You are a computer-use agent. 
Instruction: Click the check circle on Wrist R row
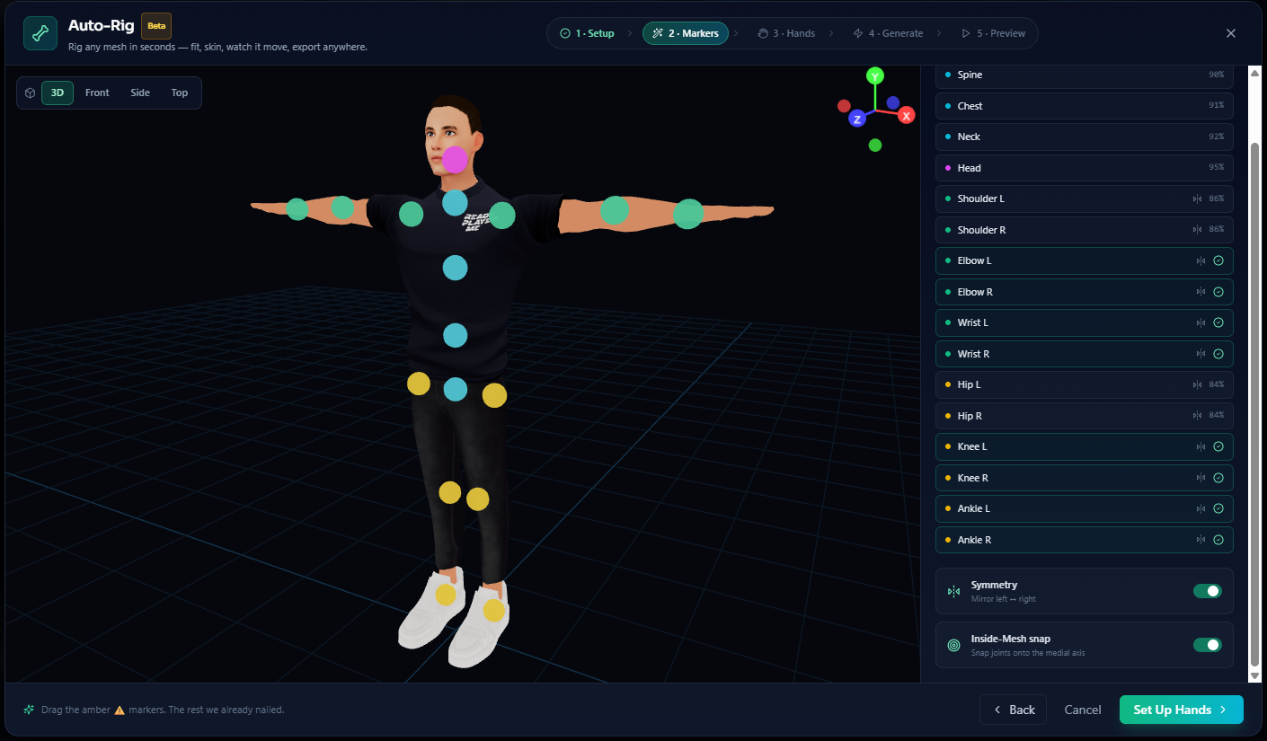1218,354
